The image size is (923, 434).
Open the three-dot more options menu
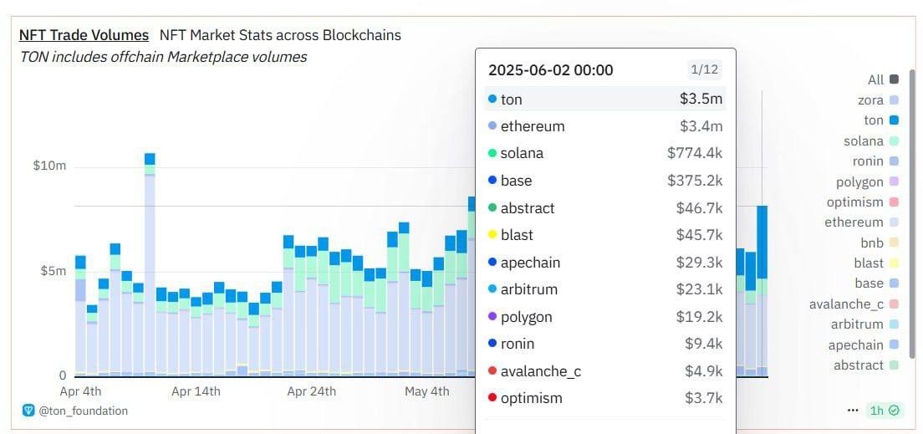tap(852, 411)
